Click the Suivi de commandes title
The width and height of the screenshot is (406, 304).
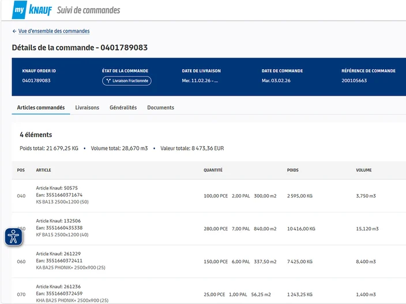[89, 10]
